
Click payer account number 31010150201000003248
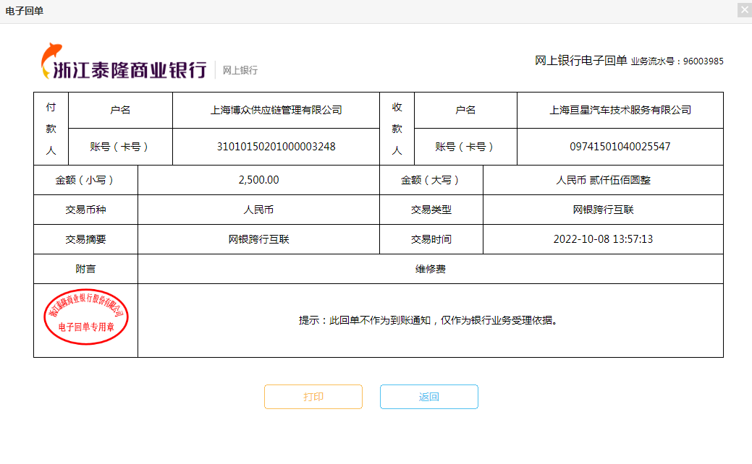tap(276, 147)
